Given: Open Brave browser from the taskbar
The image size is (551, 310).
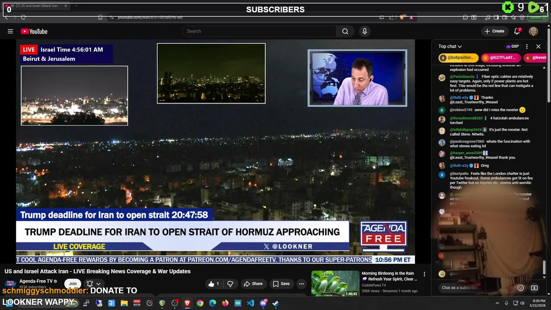Looking at the screenshot, I should (188, 303).
